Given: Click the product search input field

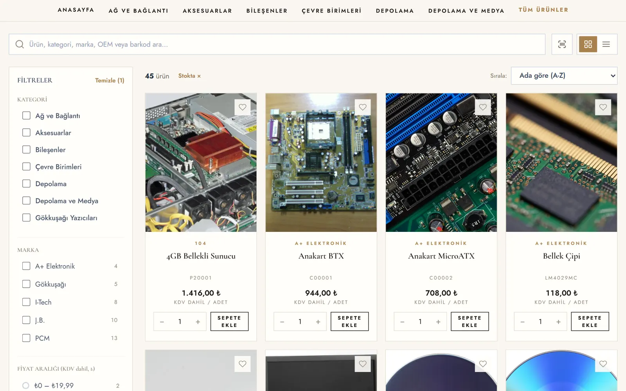Looking at the screenshot, I should click(x=277, y=44).
